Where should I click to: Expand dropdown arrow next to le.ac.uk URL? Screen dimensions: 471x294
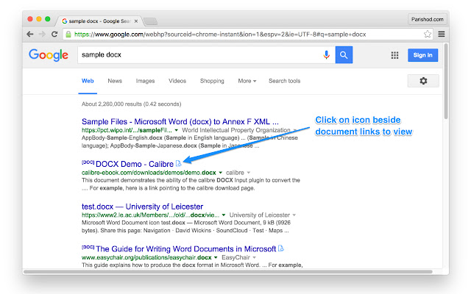[224, 215]
